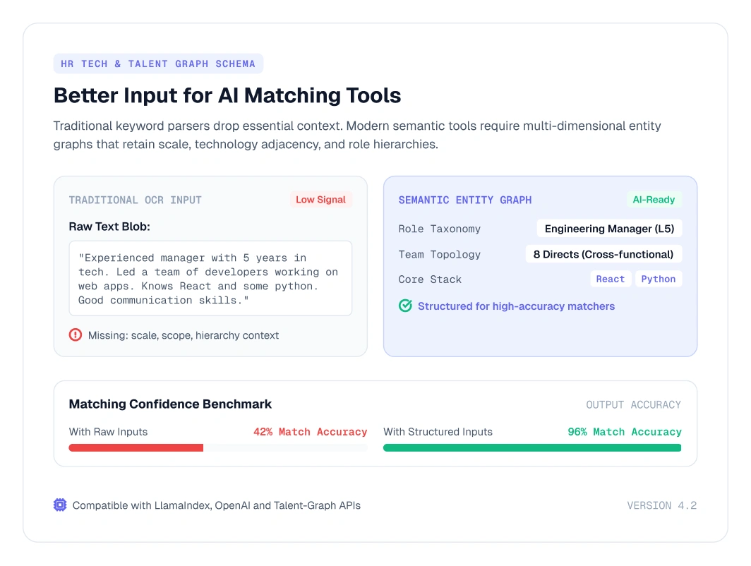Click the Version 4.2 label

[x=662, y=505]
